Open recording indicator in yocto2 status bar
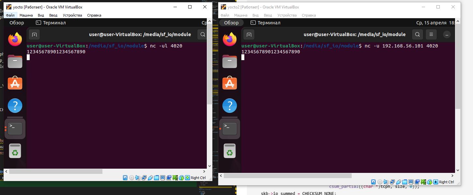The width and height of the screenshot is (473, 195). coord(417,182)
